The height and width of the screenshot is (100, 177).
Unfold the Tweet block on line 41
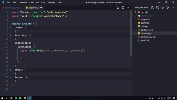tap(11, 70)
